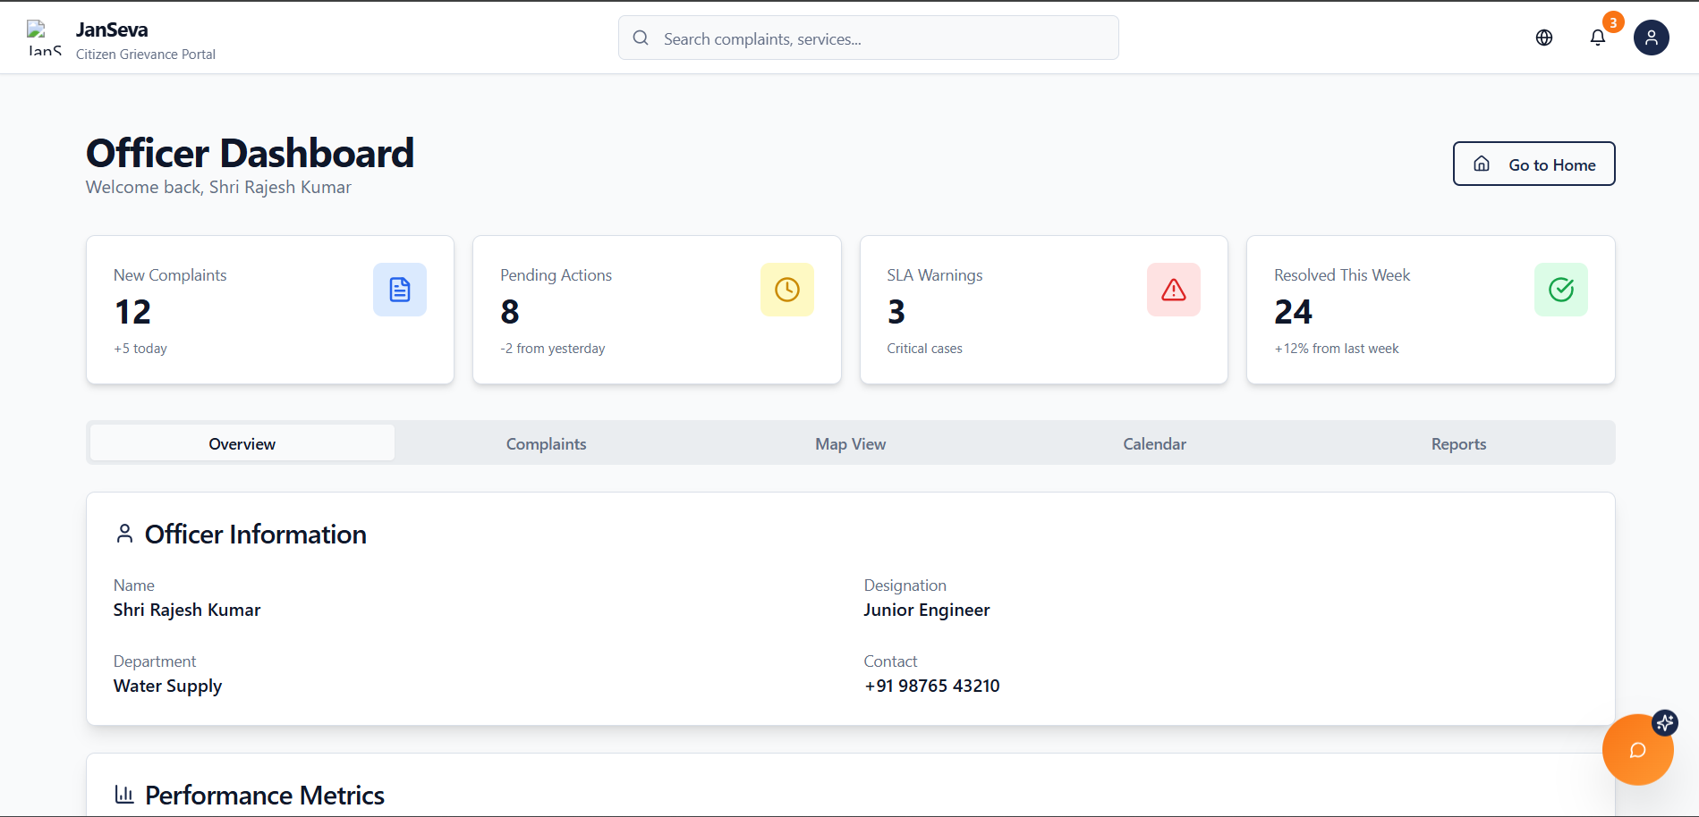Click the SLA Warnings alert triangle icon
1699x817 pixels.
click(x=1173, y=290)
